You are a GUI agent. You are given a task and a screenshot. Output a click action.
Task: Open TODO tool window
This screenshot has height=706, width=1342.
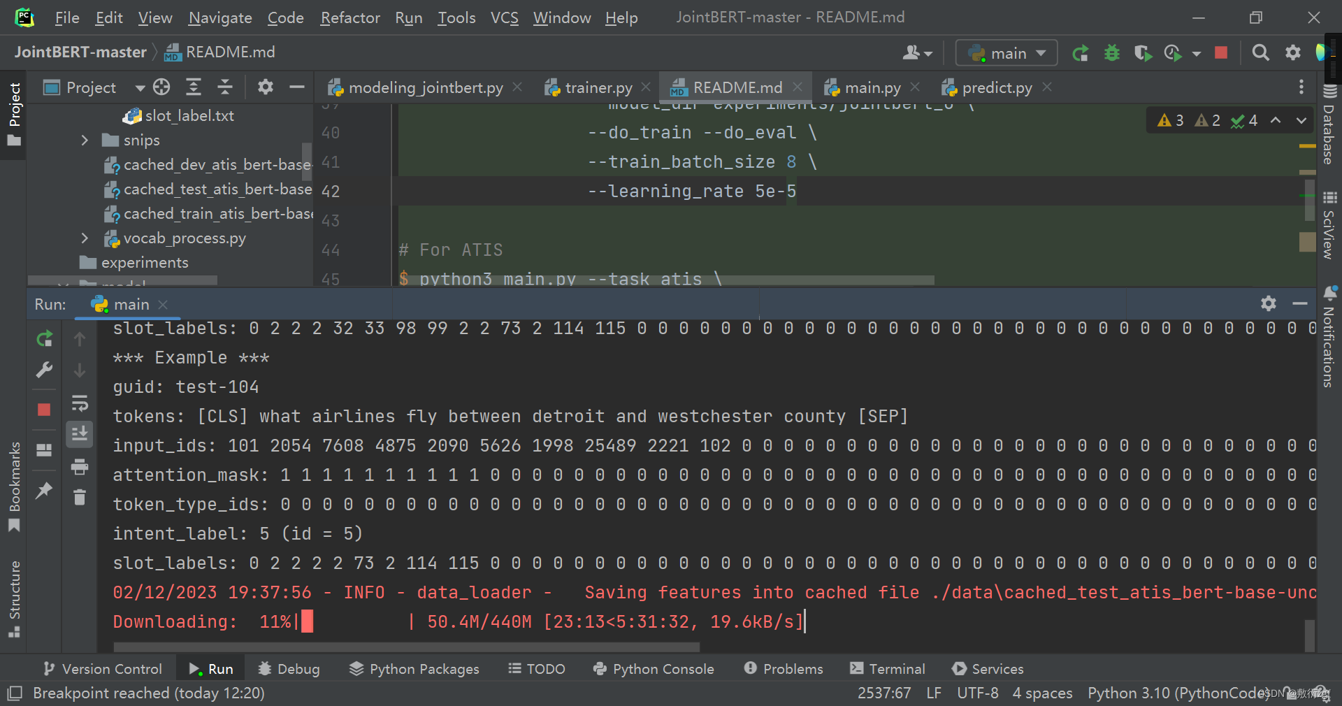[536, 669]
